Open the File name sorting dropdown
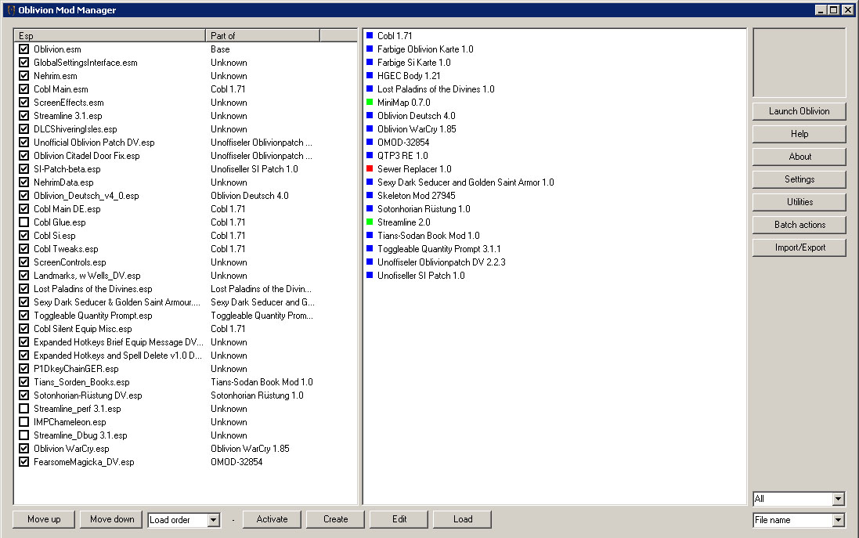This screenshot has height=538, width=859. 839,521
